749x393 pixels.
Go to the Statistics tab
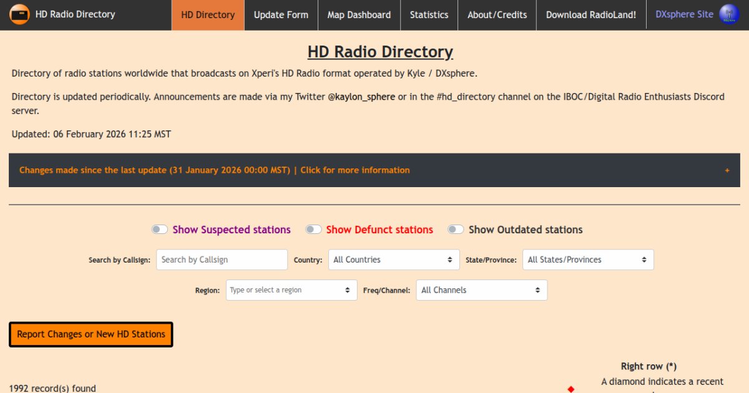click(x=429, y=15)
